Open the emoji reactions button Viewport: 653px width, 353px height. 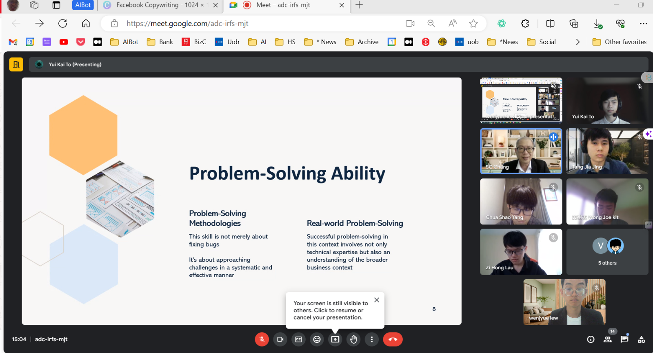click(317, 339)
